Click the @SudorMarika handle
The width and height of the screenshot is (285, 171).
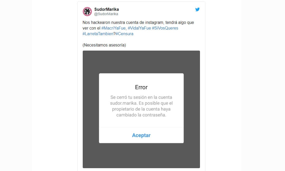click(106, 14)
